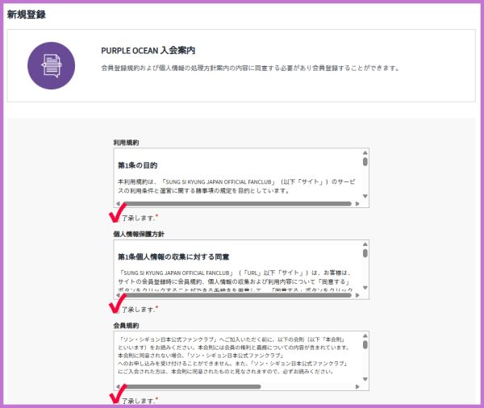Click vertical scrollbar thumb in 個人情報保護方針 box
The width and height of the screenshot is (484, 408).
coord(365,253)
